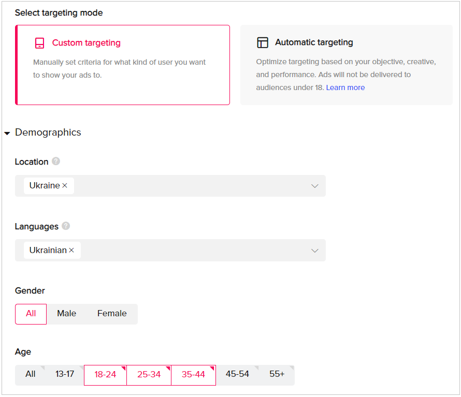Choose Female gender option
The width and height of the screenshot is (461, 397).
[x=112, y=314]
